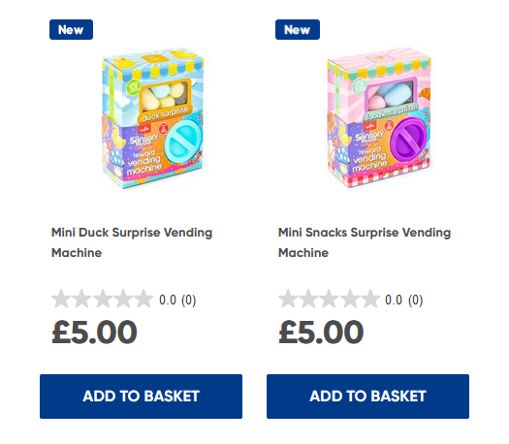Open review count (0) for duck product
Screen dimensions: 509x444
pos(189,301)
